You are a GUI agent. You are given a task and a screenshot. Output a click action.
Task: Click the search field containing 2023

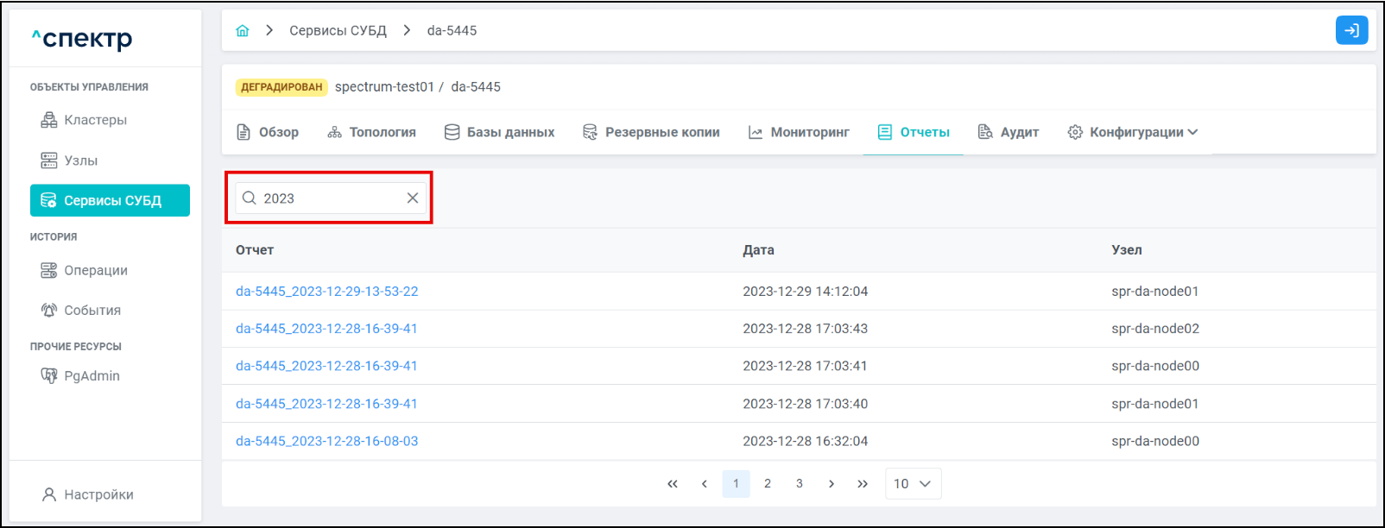pyautogui.click(x=328, y=198)
